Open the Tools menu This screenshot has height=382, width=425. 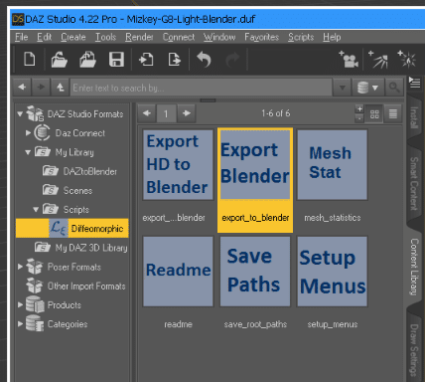(105, 37)
